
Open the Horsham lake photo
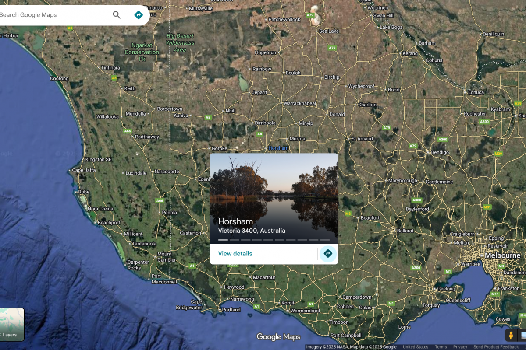[274, 188]
